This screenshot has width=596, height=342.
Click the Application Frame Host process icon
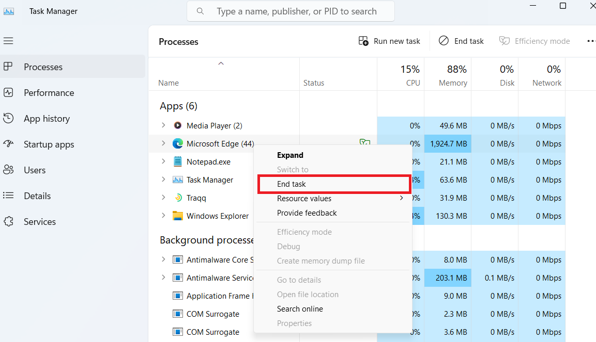177,296
